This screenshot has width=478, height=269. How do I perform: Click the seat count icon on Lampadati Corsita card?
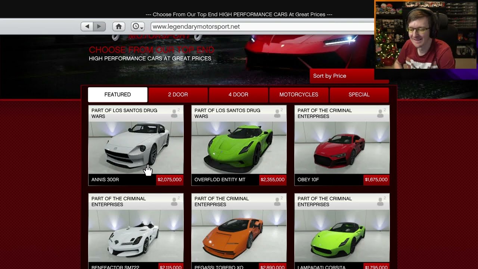point(381,202)
